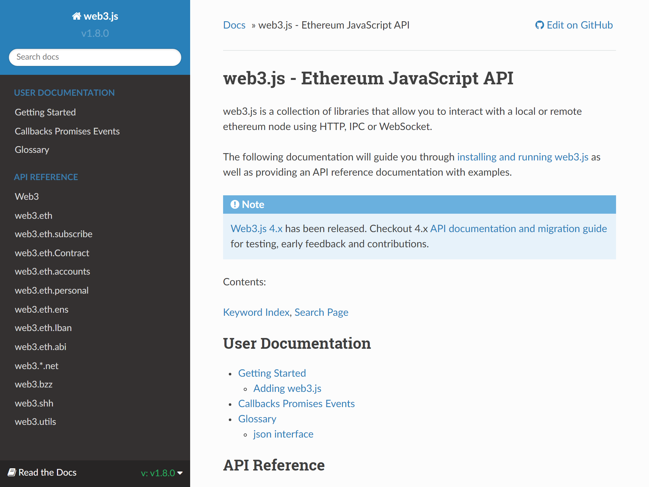
Task: Open web3.utils from the sidebar navigation
Action: coord(35,422)
